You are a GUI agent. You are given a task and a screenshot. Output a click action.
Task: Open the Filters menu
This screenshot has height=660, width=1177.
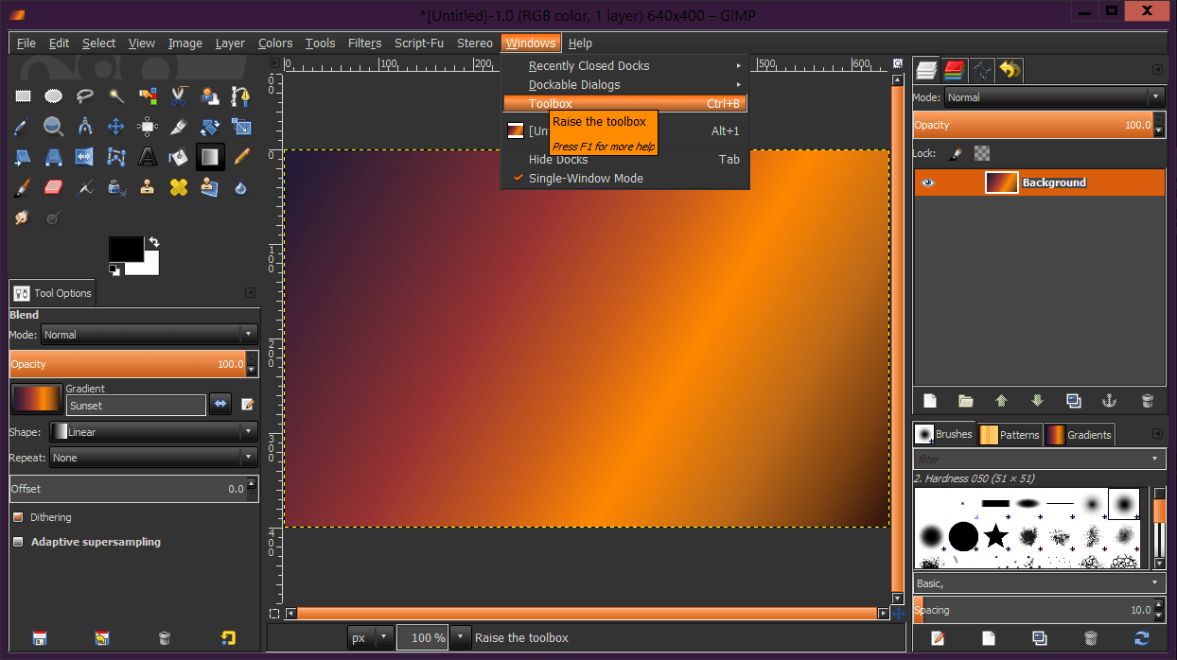click(364, 43)
